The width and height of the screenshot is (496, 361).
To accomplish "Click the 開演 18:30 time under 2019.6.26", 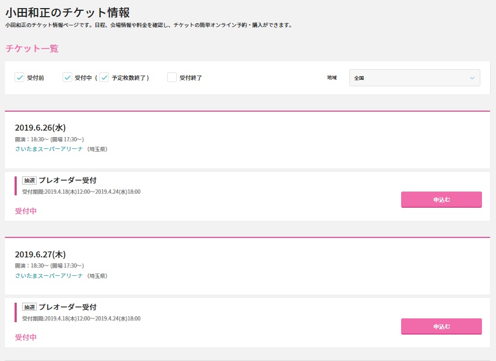I will [x=50, y=139].
